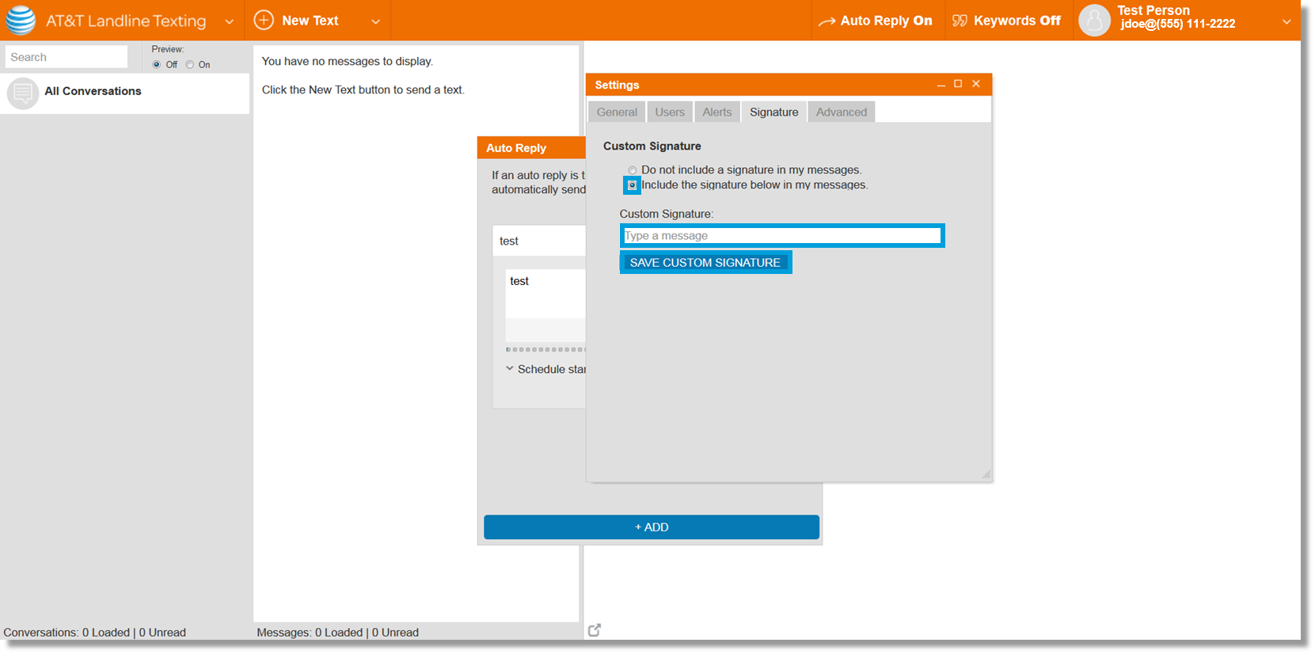1315x654 pixels.
Task: Click the All Conversations chat bubble icon
Action: click(x=23, y=93)
